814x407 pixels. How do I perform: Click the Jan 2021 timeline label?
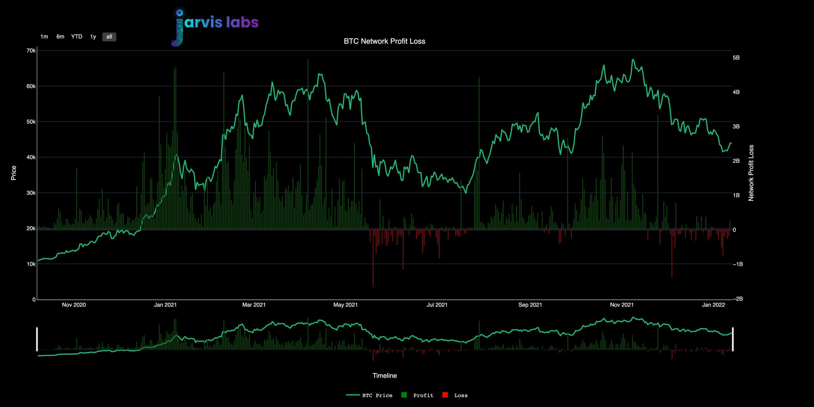[165, 305]
